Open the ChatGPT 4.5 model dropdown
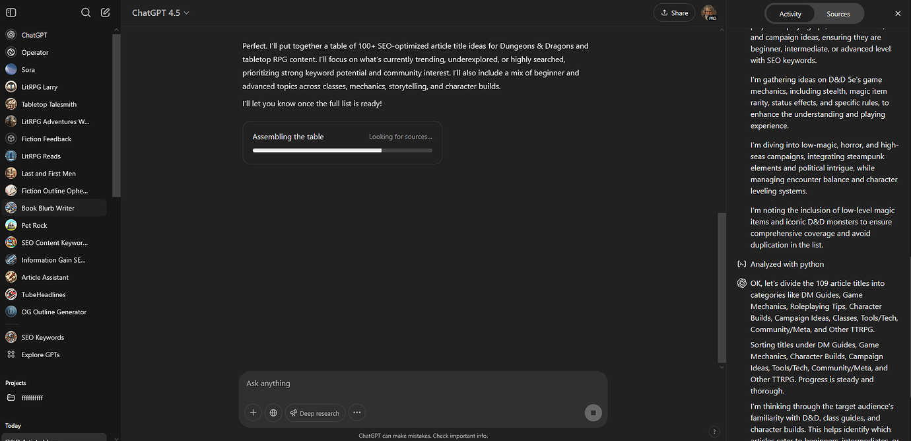This screenshot has width=911, height=441. [160, 12]
